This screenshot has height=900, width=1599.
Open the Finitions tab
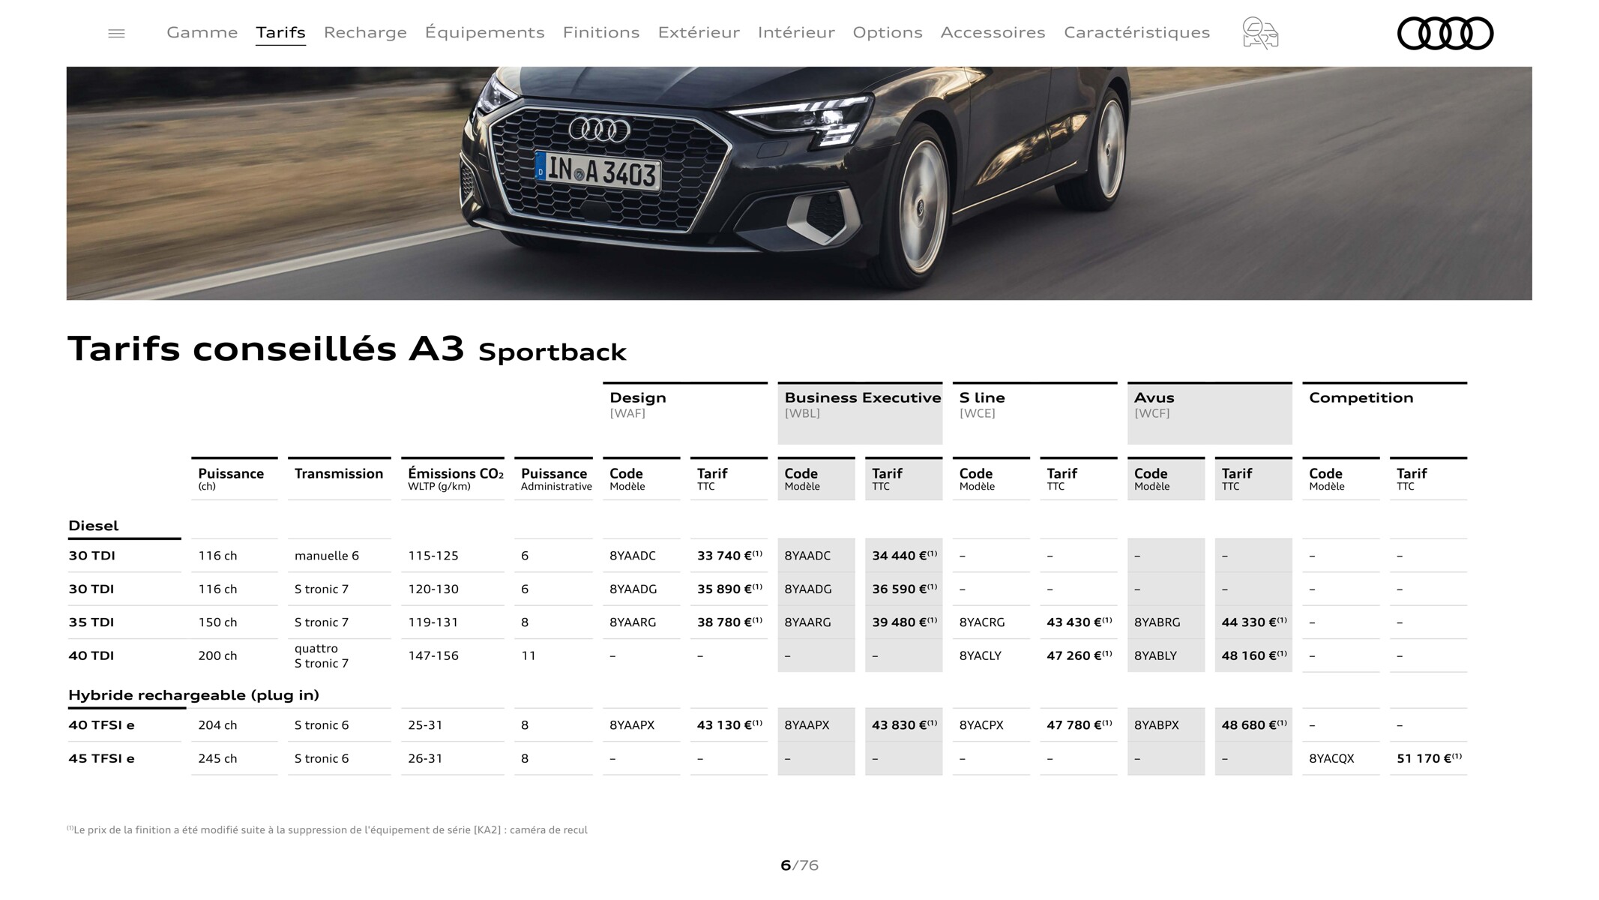(601, 32)
